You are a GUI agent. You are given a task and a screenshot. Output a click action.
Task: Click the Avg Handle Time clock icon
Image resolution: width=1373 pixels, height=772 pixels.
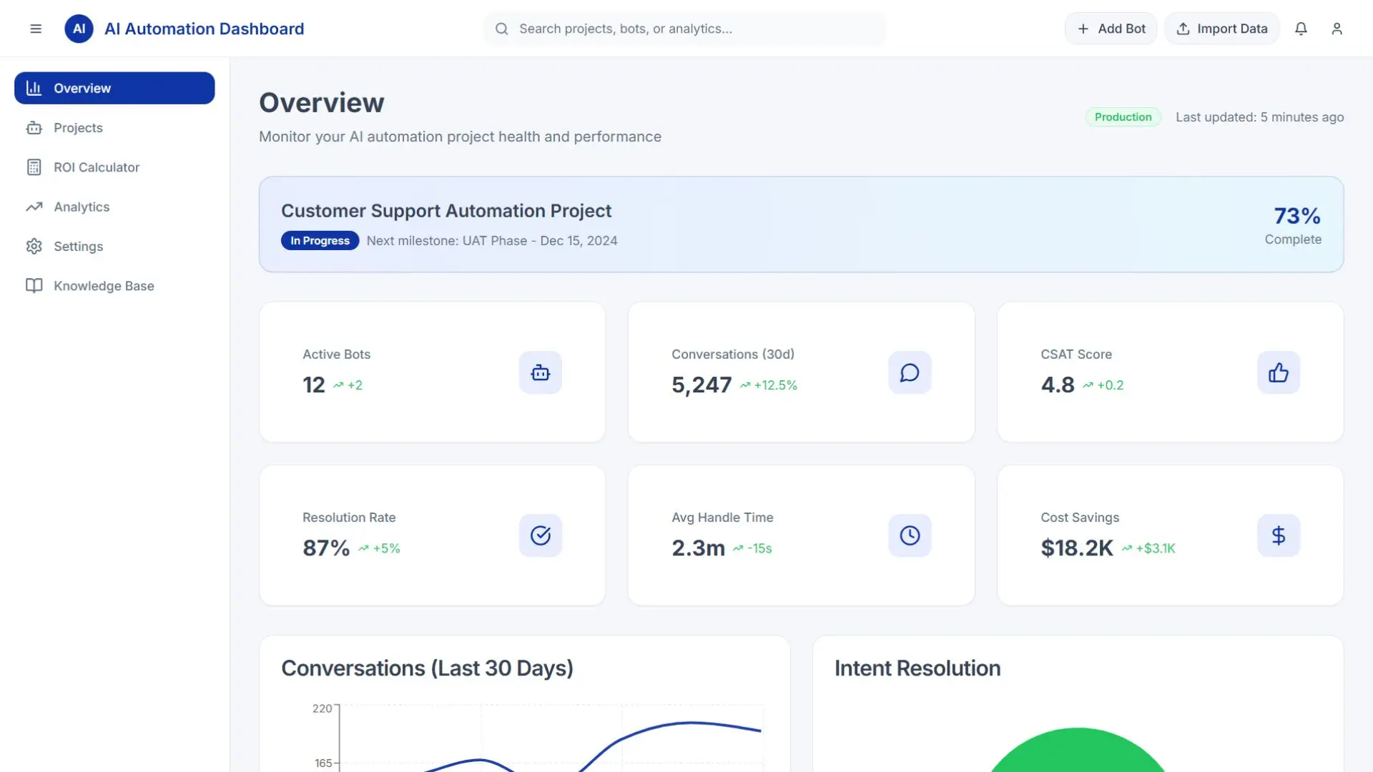[910, 535]
